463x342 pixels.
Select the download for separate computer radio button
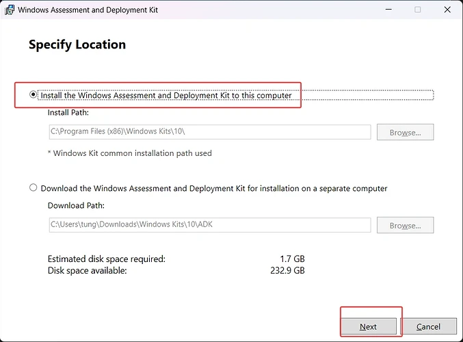[x=34, y=188]
